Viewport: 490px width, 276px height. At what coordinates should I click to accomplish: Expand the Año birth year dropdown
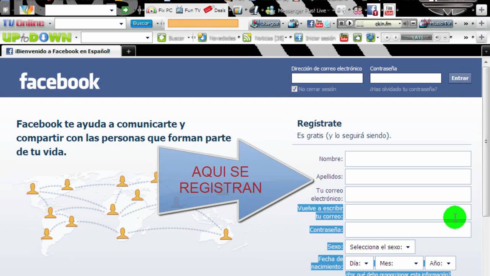(x=440, y=263)
